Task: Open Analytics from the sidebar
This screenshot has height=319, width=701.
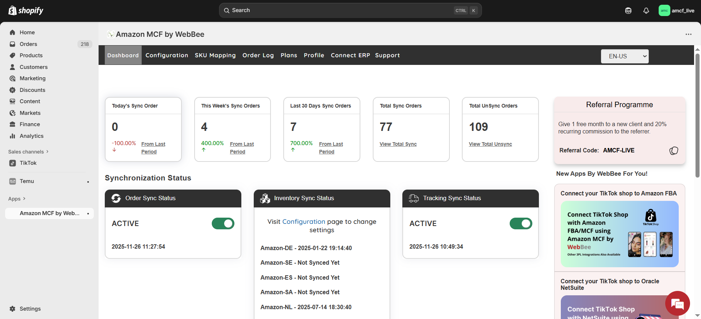Action: click(31, 136)
